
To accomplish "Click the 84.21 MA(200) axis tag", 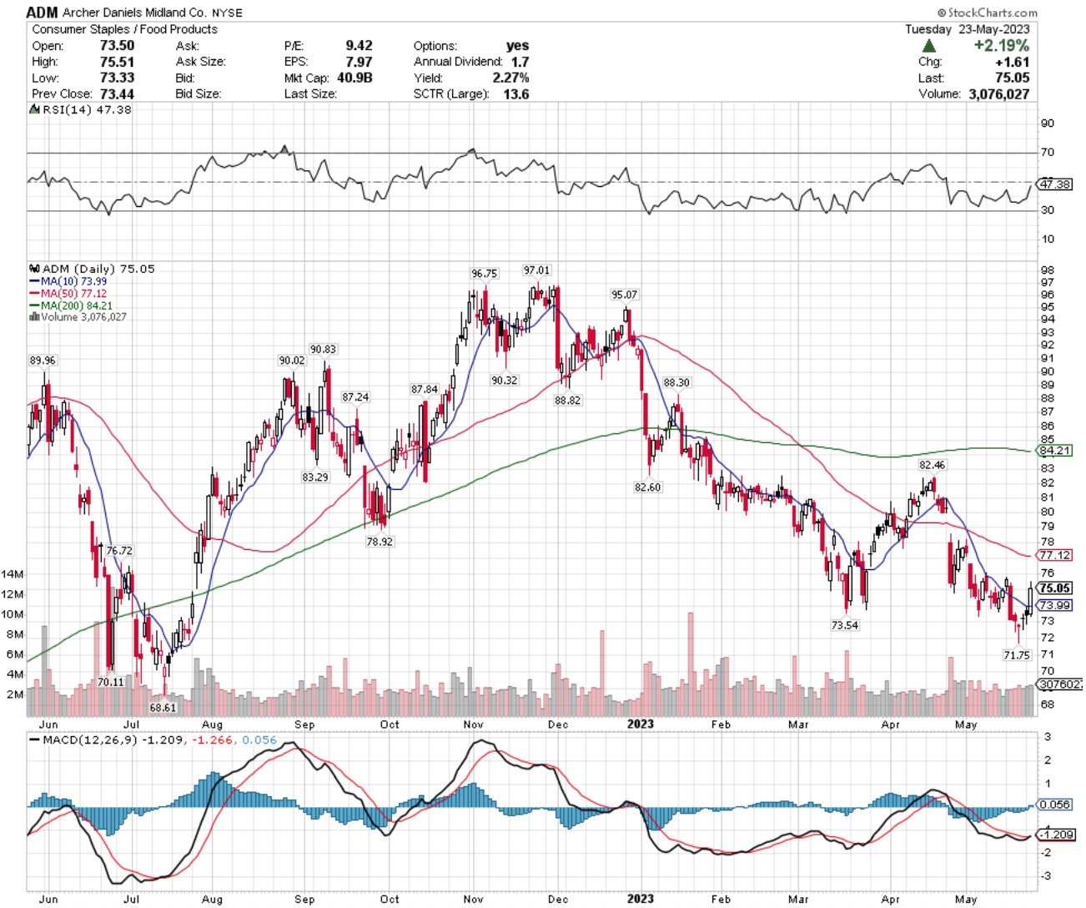I will (1055, 451).
